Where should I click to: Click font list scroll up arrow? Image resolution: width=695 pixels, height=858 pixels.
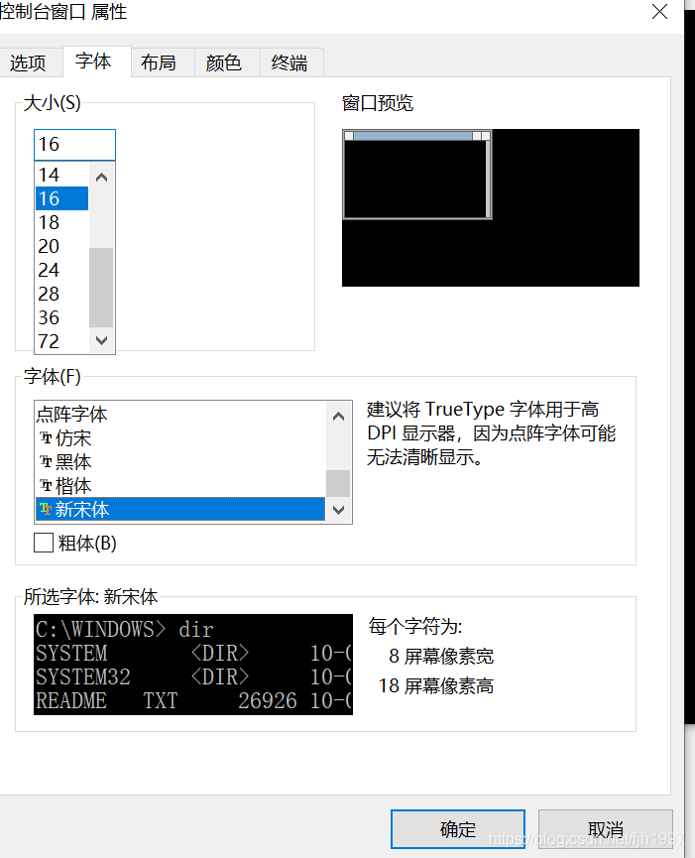tap(338, 416)
